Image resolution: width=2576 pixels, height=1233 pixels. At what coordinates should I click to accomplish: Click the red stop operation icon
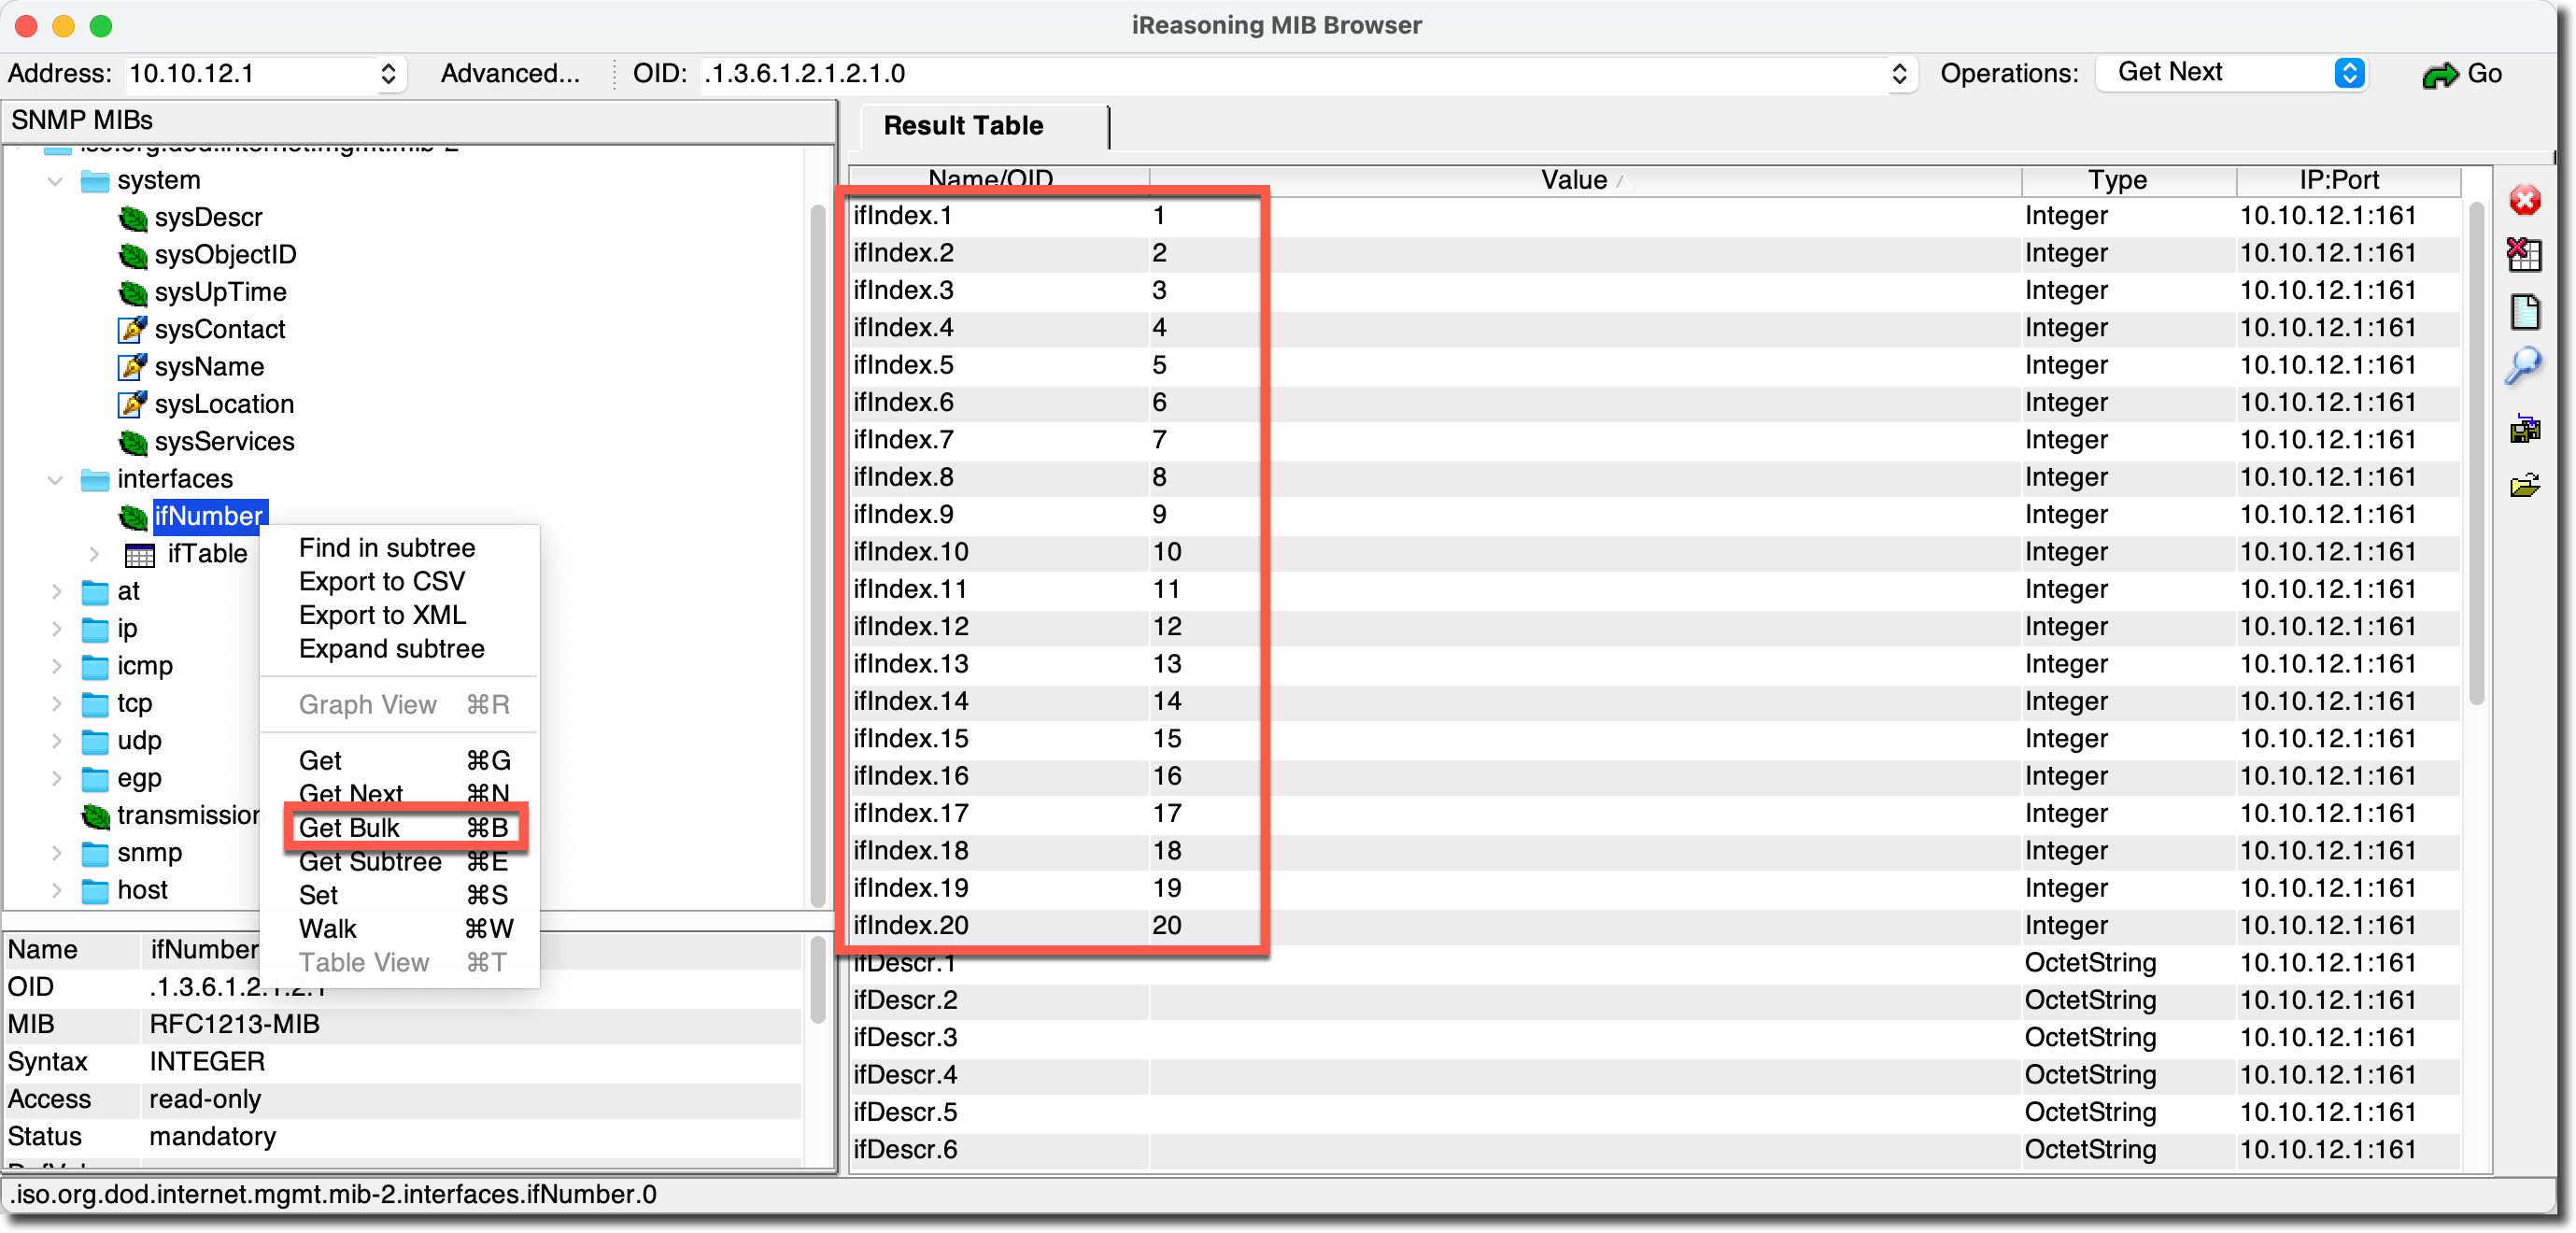click(2524, 201)
